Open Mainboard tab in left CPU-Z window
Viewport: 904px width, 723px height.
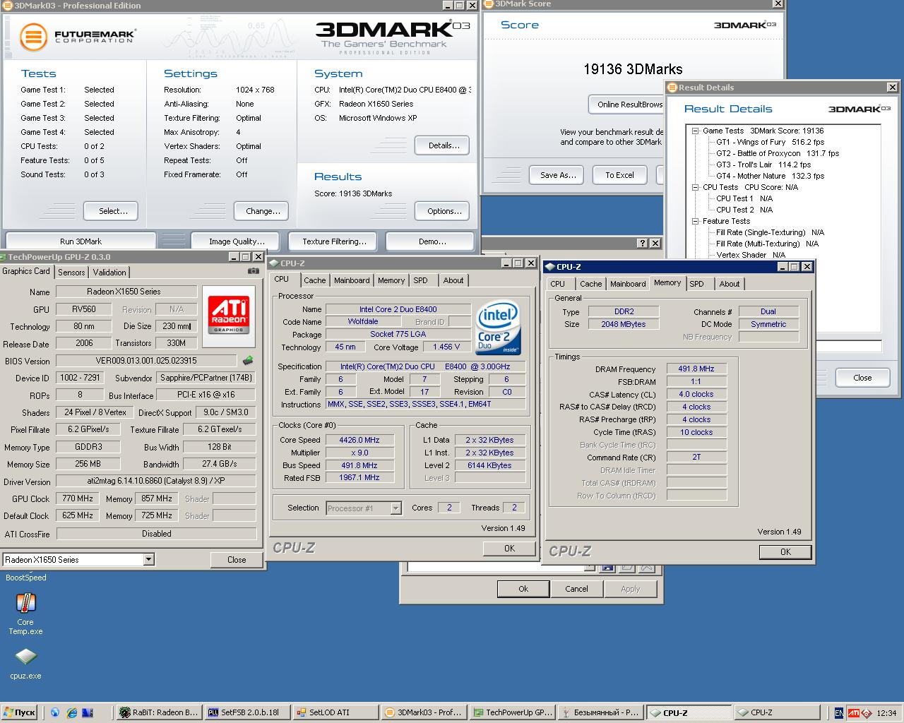(352, 280)
